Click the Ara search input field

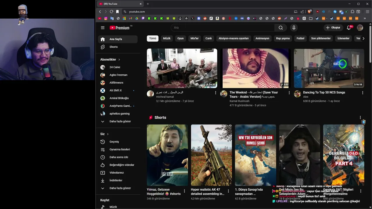click(223, 28)
